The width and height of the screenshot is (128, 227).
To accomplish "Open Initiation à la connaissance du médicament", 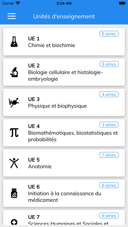I will pyautogui.click(x=64, y=193).
